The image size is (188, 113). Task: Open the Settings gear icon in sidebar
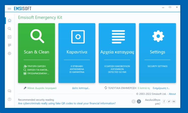(x=9, y=53)
